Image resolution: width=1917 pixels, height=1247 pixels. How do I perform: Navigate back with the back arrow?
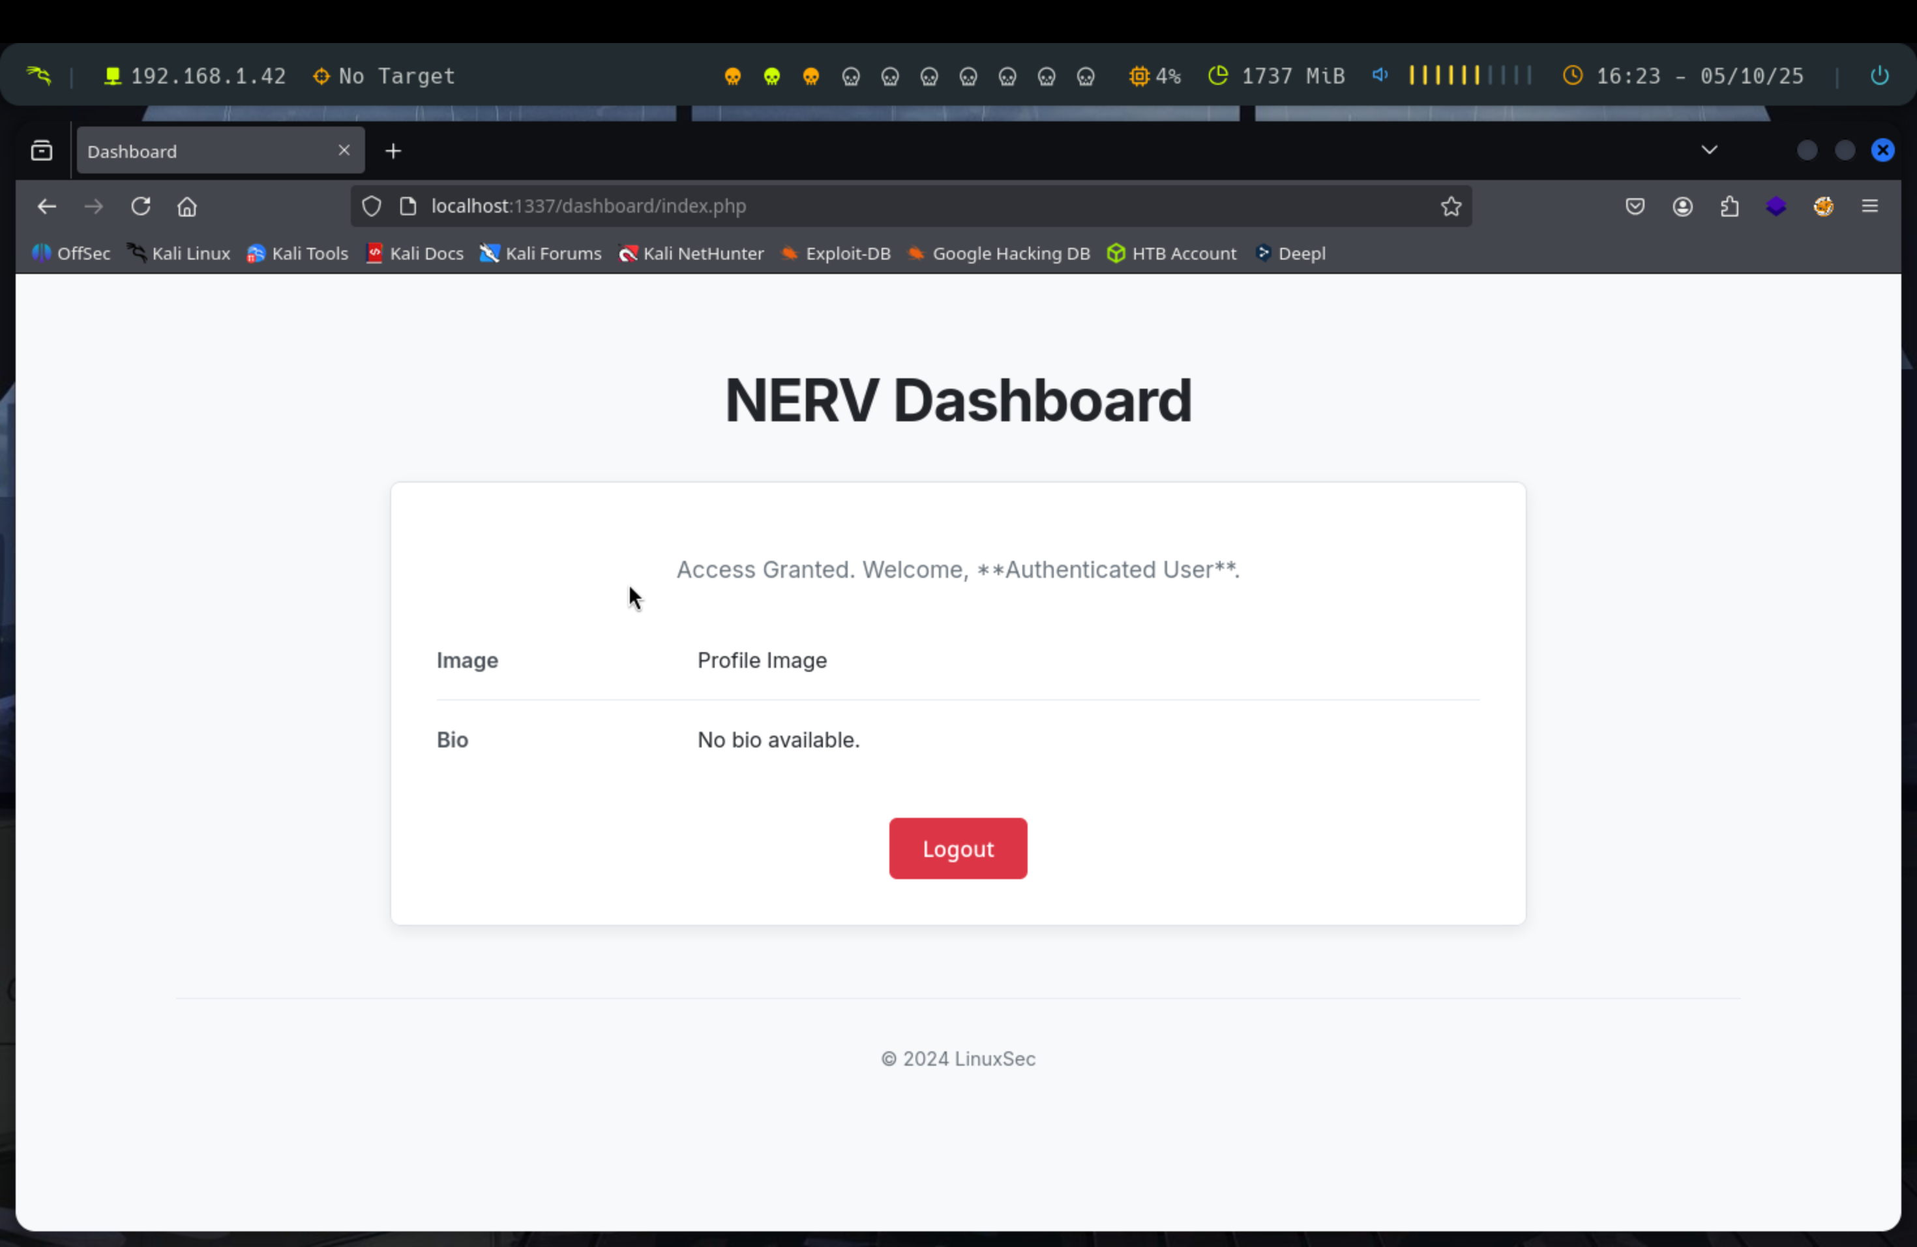(47, 206)
